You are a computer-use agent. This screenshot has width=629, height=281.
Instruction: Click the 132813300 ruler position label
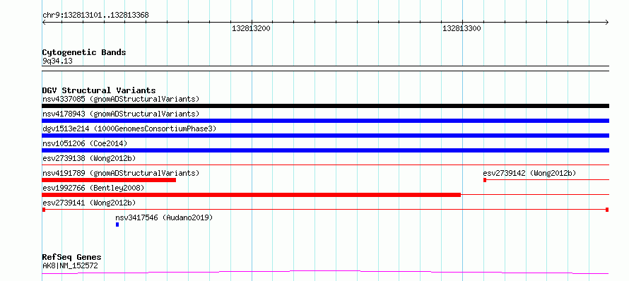[462, 28]
